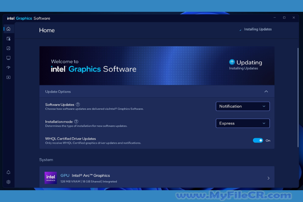Close the Intel Graphics Software window

(x=294, y=18)
